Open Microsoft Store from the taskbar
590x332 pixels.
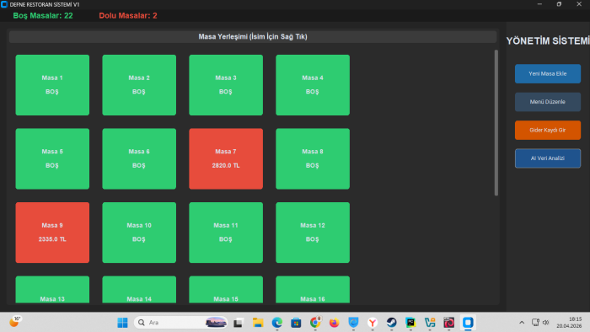point(296,323)
